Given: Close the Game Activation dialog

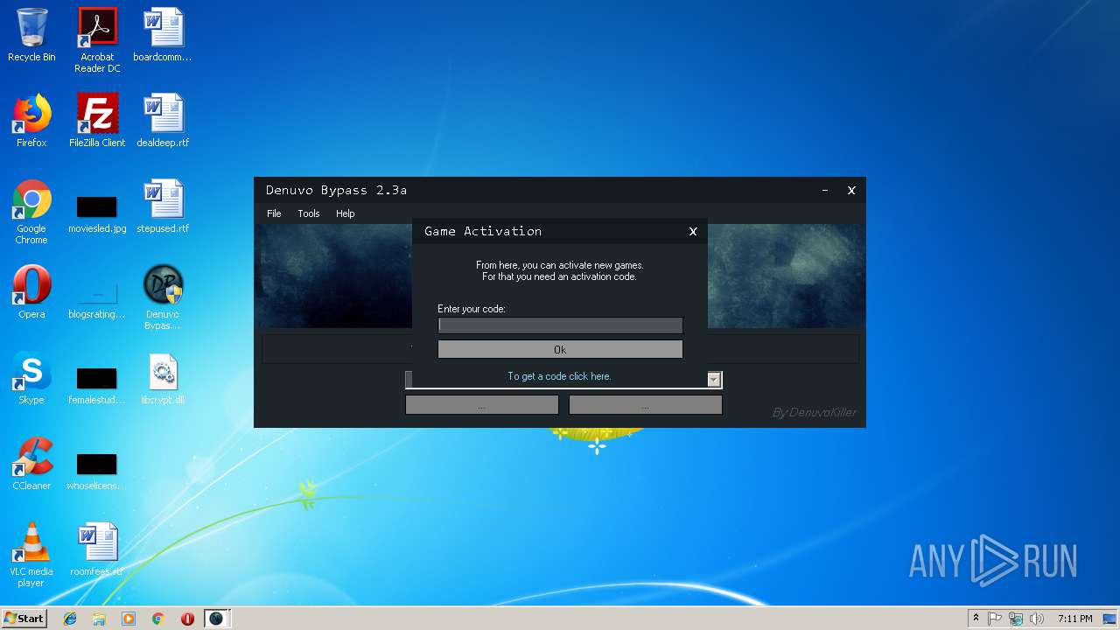Looking at the screenshot, I should click(x=693, y=231).
